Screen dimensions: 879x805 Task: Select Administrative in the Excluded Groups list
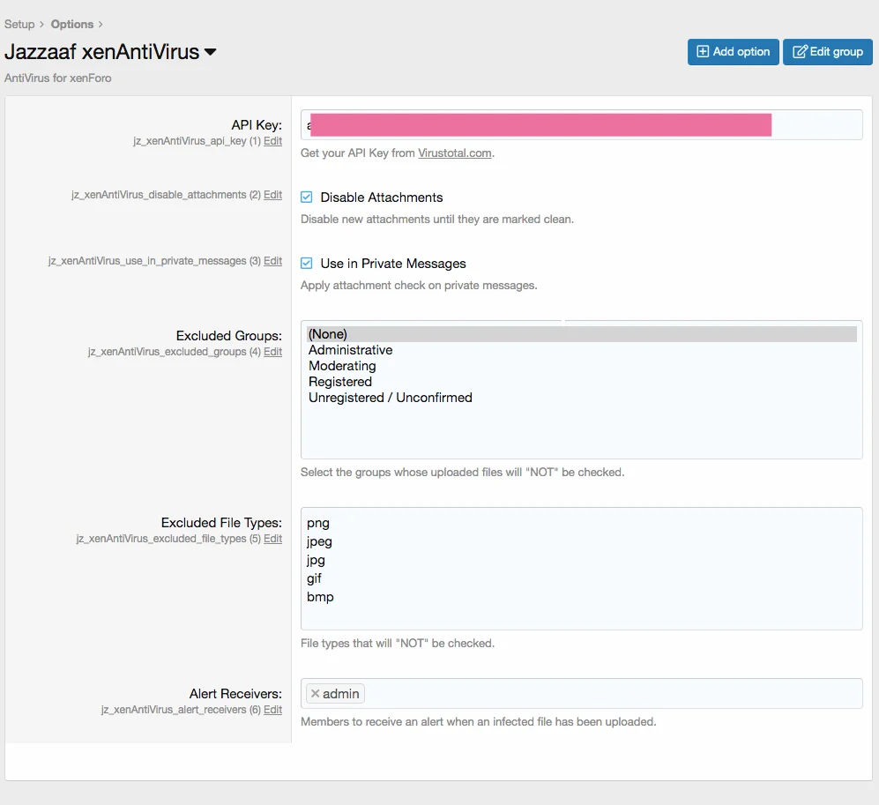tap(350, 350)
